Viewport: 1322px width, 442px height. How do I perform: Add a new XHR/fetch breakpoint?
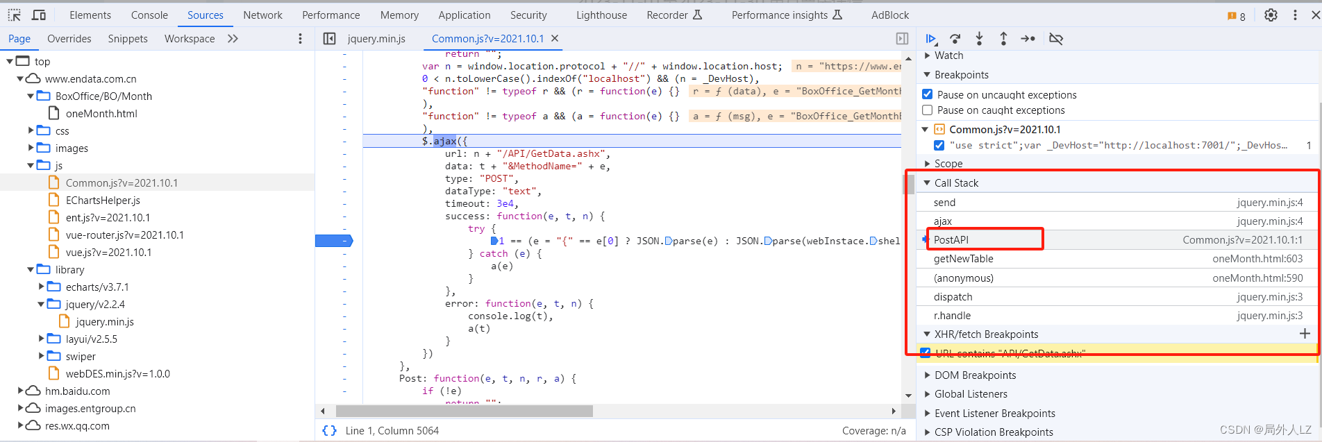1305,334
